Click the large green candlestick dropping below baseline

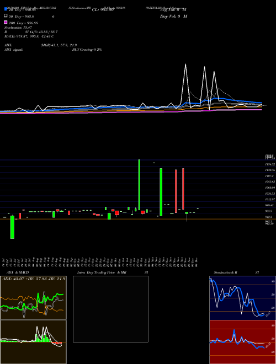(12, 227)
